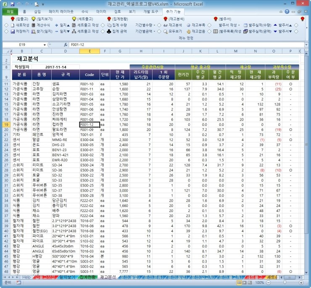Screen dimensions: 311x288
Task: Switch to Page Layout view in status bar
Action: (245, 283)
